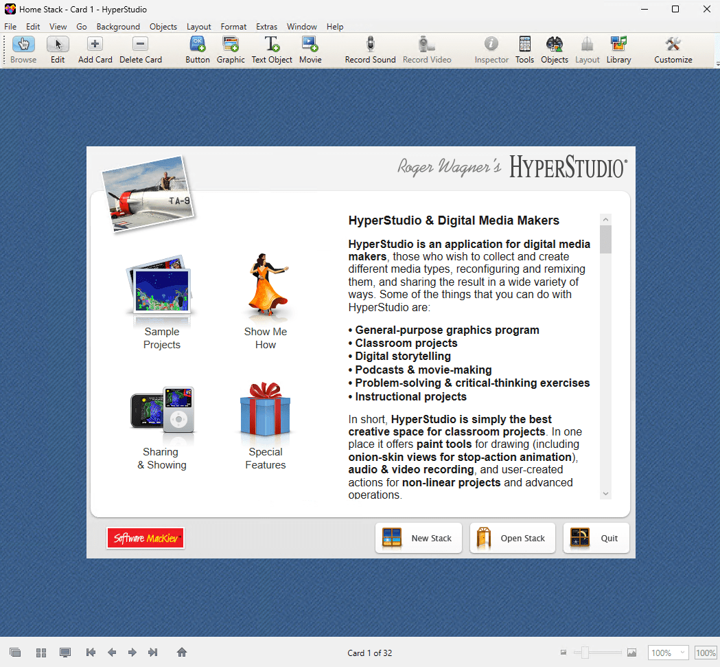Open the zoom percentage dropdown

[668, 653]
